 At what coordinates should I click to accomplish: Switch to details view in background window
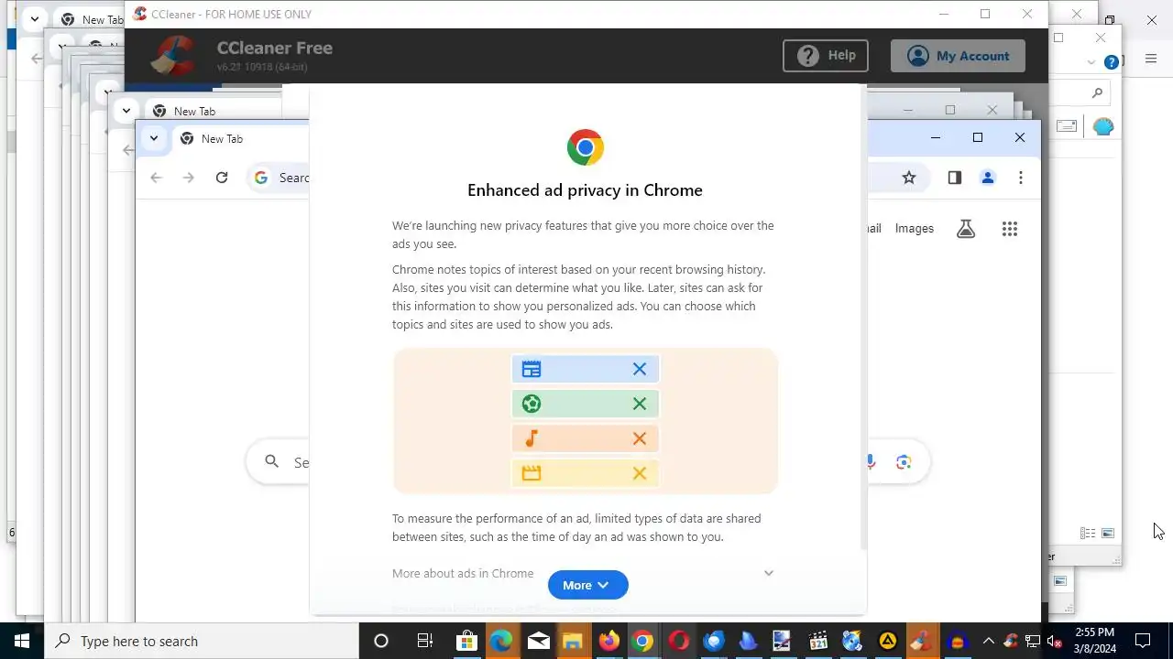(x=1088, y=533)
